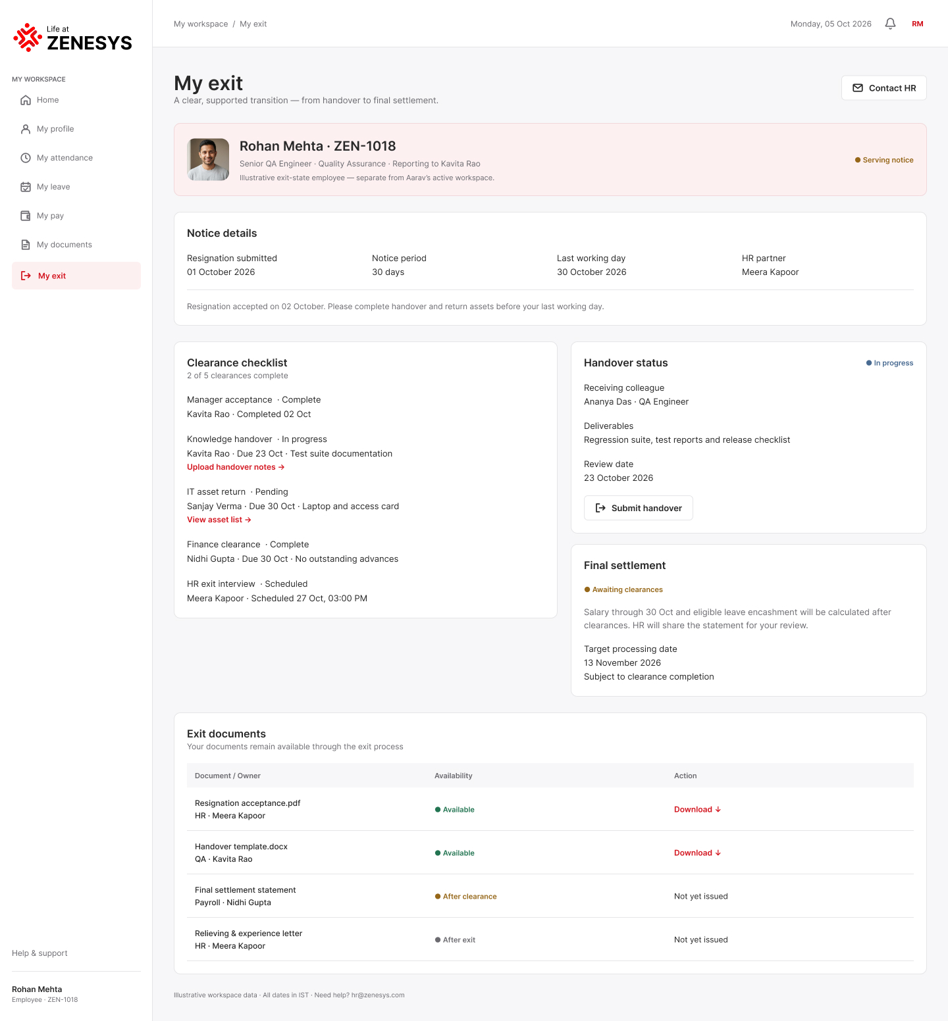Click the Manager acceptance checklist item

coord(254,407)
